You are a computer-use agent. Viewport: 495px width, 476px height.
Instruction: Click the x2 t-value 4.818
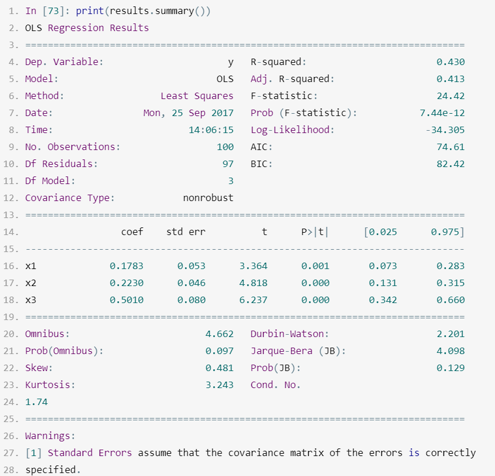253,283
